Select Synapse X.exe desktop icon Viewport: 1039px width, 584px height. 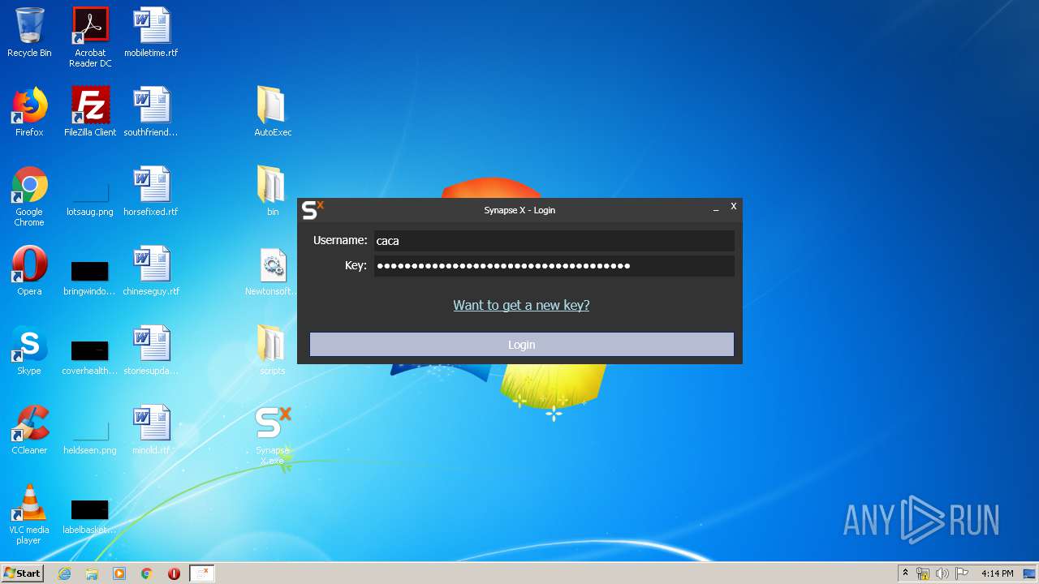click(273, 435)
